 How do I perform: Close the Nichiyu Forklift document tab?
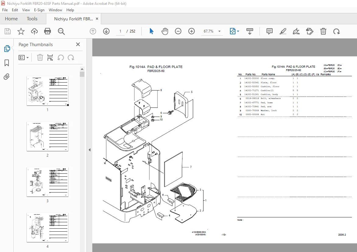[97, 19]
